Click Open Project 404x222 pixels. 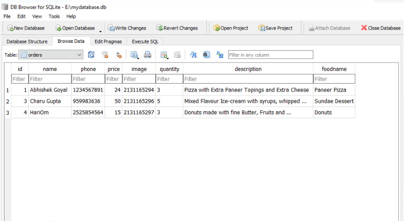[231, 28]
